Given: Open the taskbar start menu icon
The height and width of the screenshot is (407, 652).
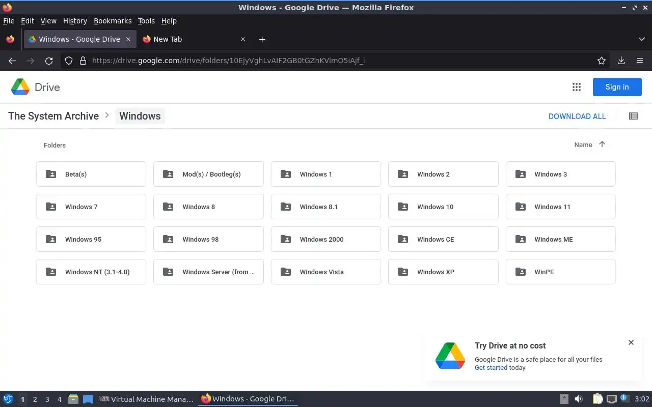Looking at the screenshot, I should click(8, 399).
